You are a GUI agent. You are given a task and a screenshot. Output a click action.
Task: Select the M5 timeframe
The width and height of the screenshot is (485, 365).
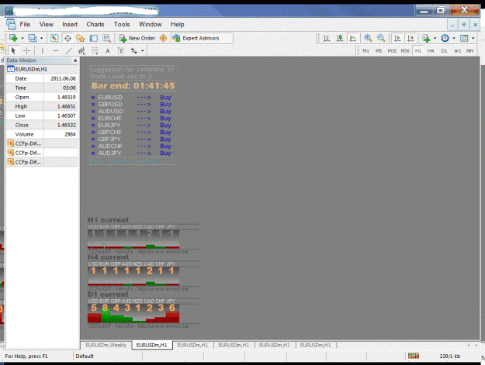(379, 50)
